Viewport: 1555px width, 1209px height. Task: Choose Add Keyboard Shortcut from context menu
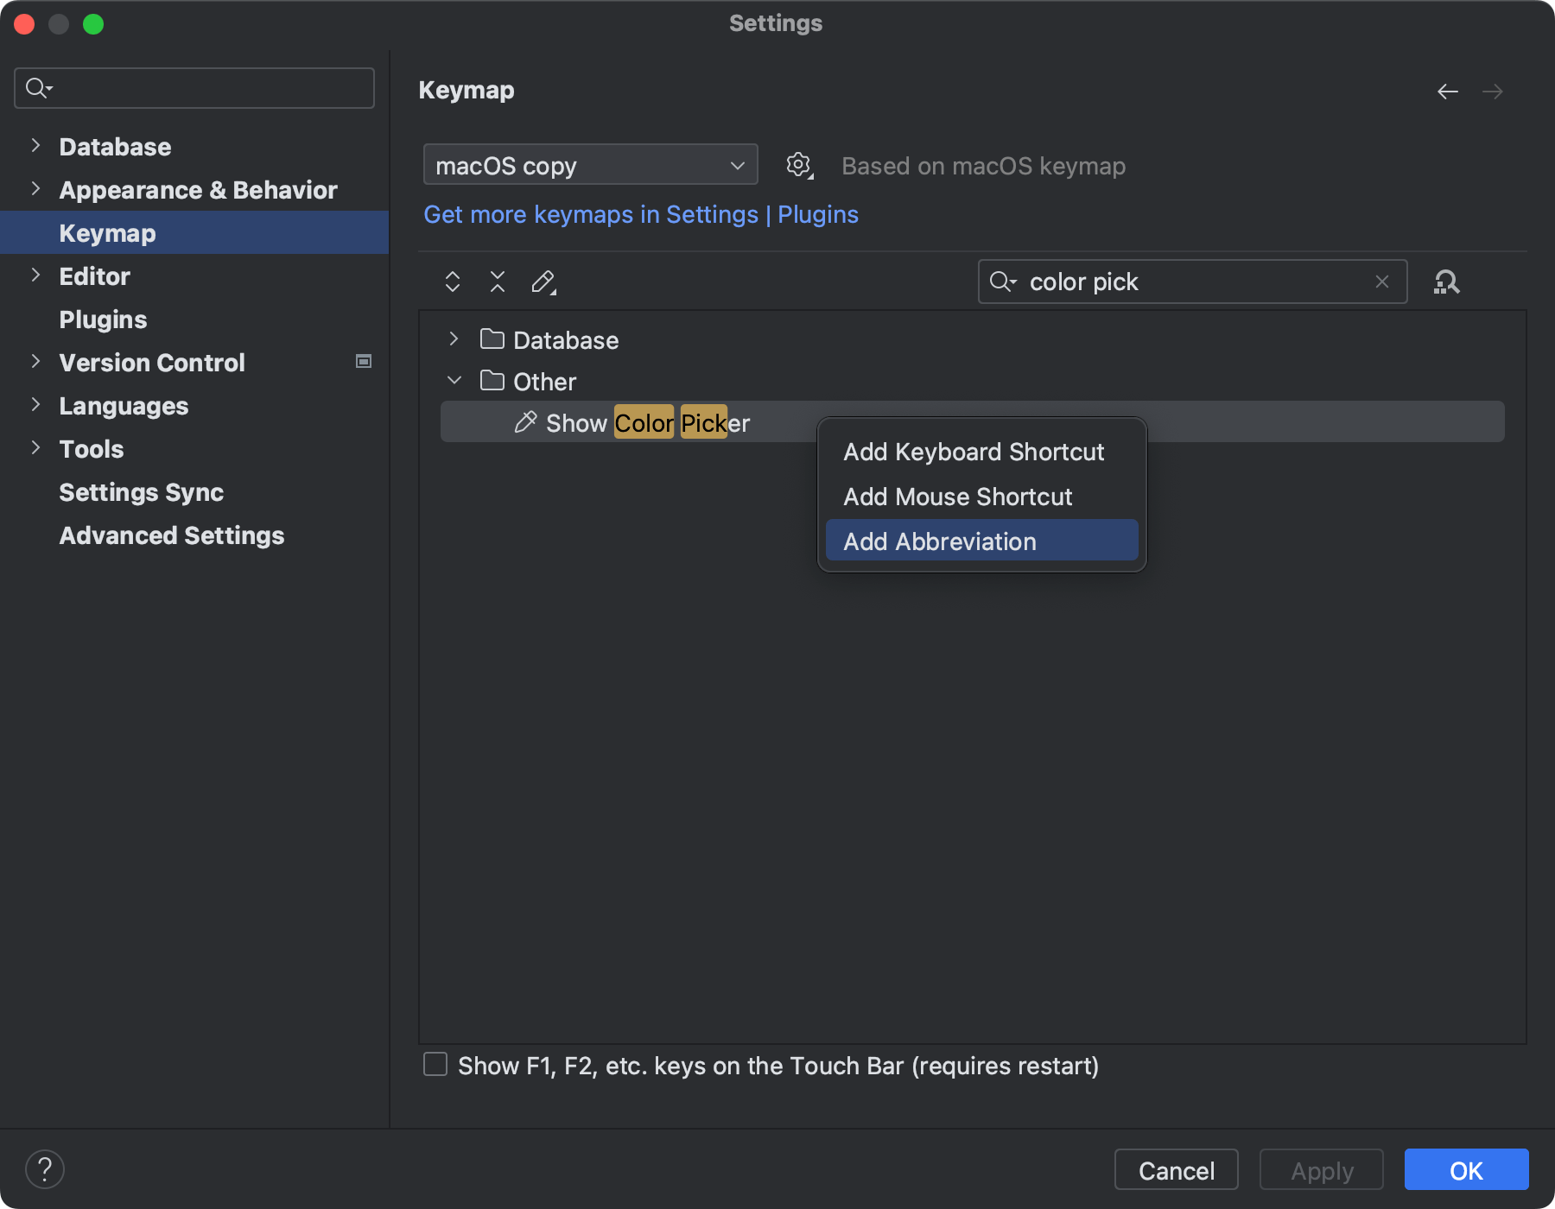click(974, 452)
